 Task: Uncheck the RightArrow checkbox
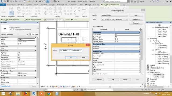pos(19,55)
